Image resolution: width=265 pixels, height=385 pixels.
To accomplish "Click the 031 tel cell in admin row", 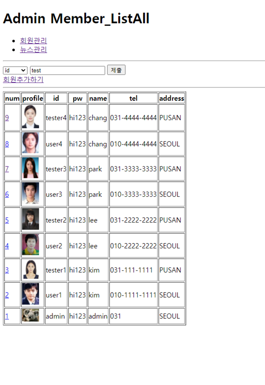I will (133, 316).
